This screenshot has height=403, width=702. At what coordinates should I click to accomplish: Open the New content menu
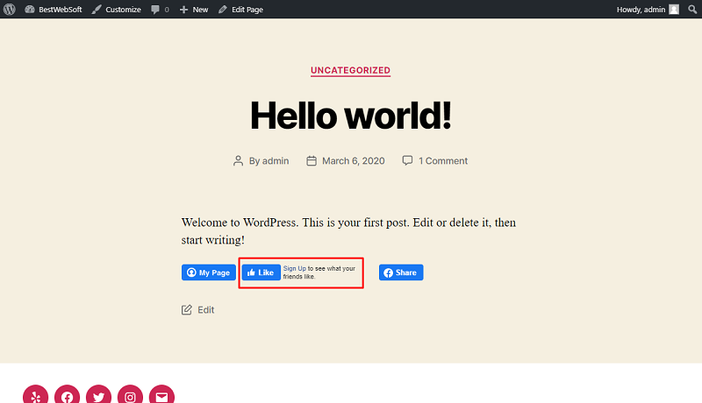point(194,10)
